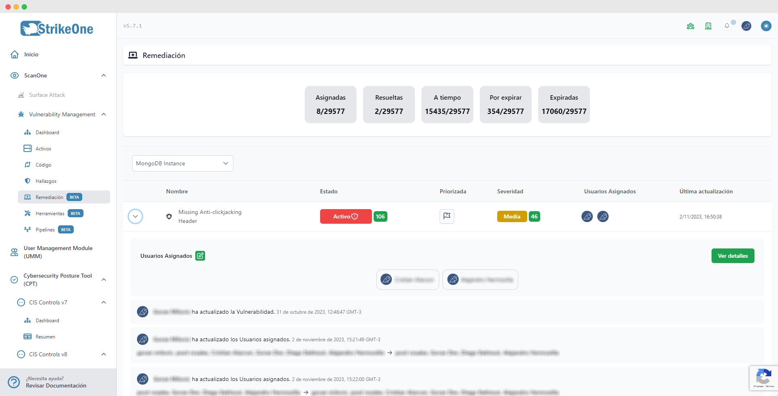778x396 pixels.
Task: Click the green organization building icon in header
Action: (708, 26)
